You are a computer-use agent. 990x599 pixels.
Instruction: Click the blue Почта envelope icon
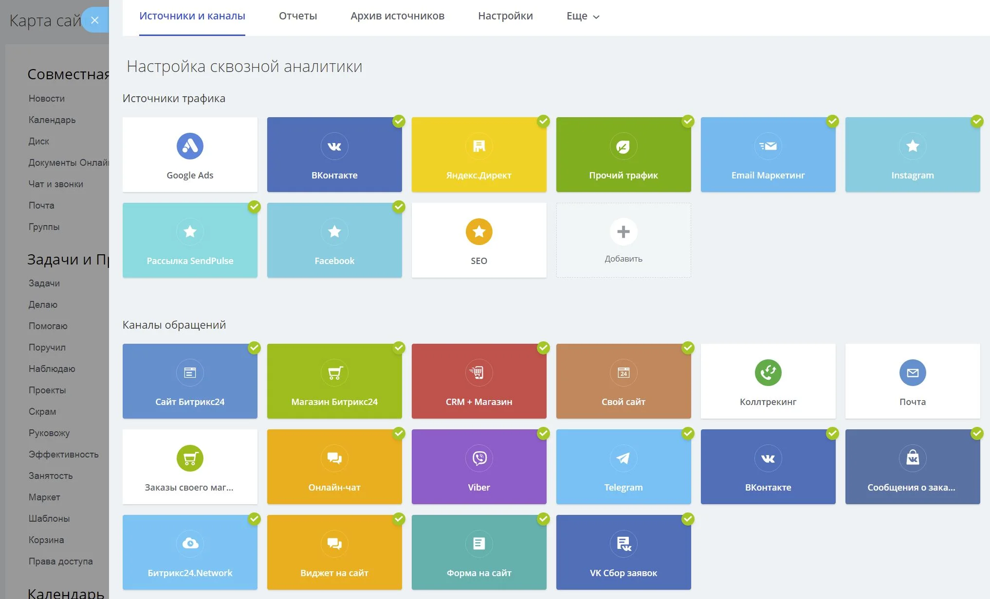click(x=912, y=372)
